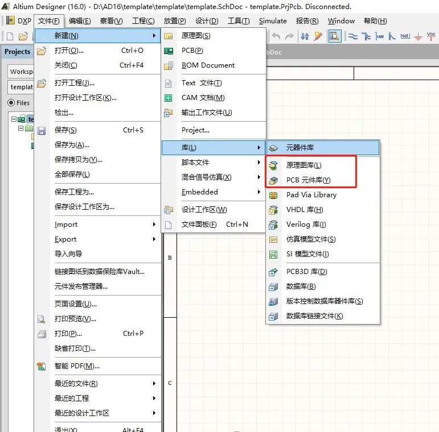Screen dimensions: 439x432
Task: Click the open folder toolbar icon
Action: tap(23, 36)
